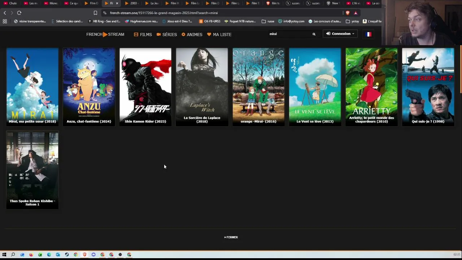Open the Shin Kamen Rider (2023) poster
462x260 pixels.
[145, 87]
